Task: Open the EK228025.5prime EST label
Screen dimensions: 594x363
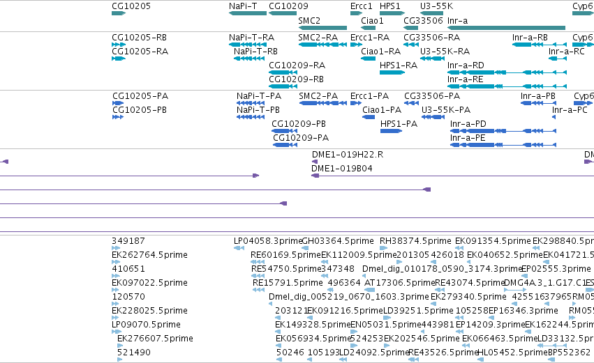Action: tap(149, 311)
